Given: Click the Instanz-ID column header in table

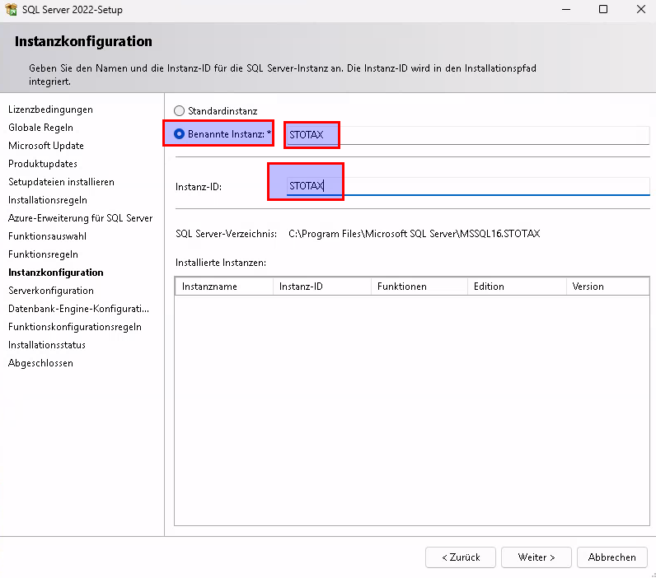Looking at the screenshot, I should click(321, 287).
